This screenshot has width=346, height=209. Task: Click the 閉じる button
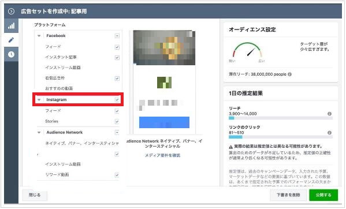pyautogui.click(x=35, y=195)
